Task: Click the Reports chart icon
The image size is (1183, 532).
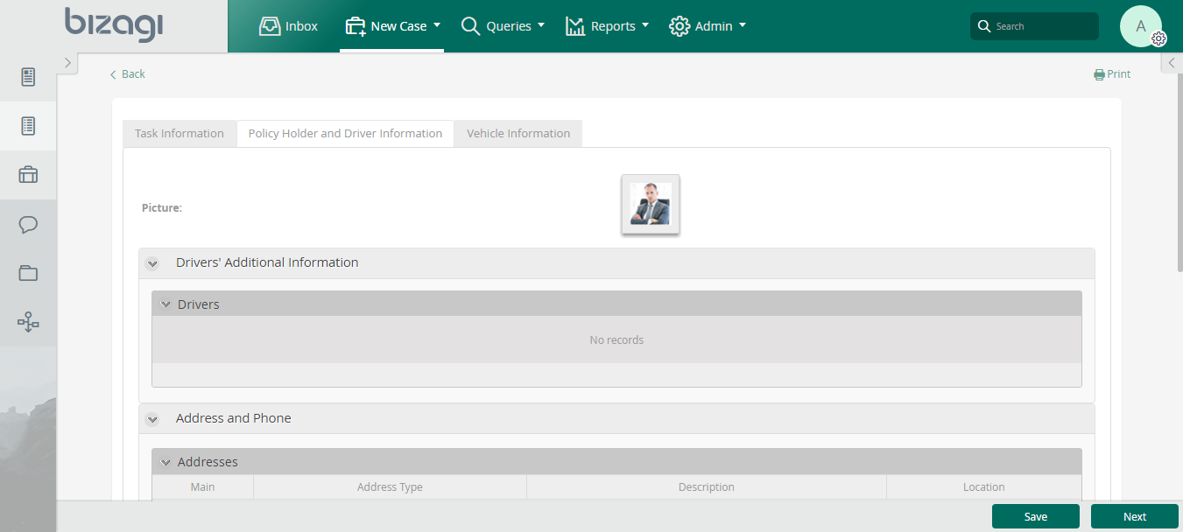Action: 575,26
